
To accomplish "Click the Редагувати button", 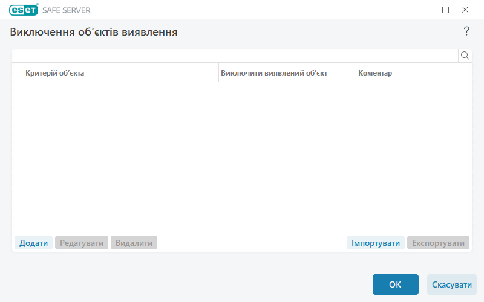I will tap(82, 243).
